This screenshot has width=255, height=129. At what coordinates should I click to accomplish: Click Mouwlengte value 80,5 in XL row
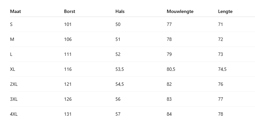pyautogui.click(x=171, y=69)
